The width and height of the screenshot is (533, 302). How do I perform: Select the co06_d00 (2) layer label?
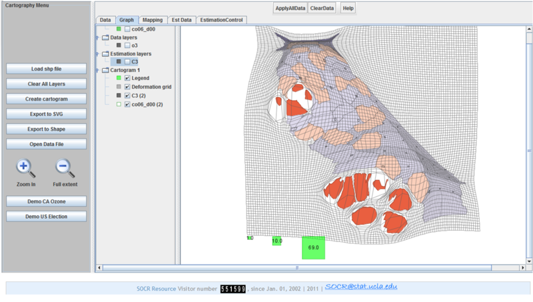pos(147,105)
